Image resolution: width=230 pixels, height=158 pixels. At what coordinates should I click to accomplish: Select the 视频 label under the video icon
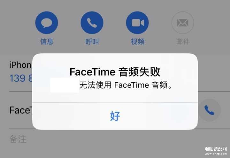[x=138, y=42]
